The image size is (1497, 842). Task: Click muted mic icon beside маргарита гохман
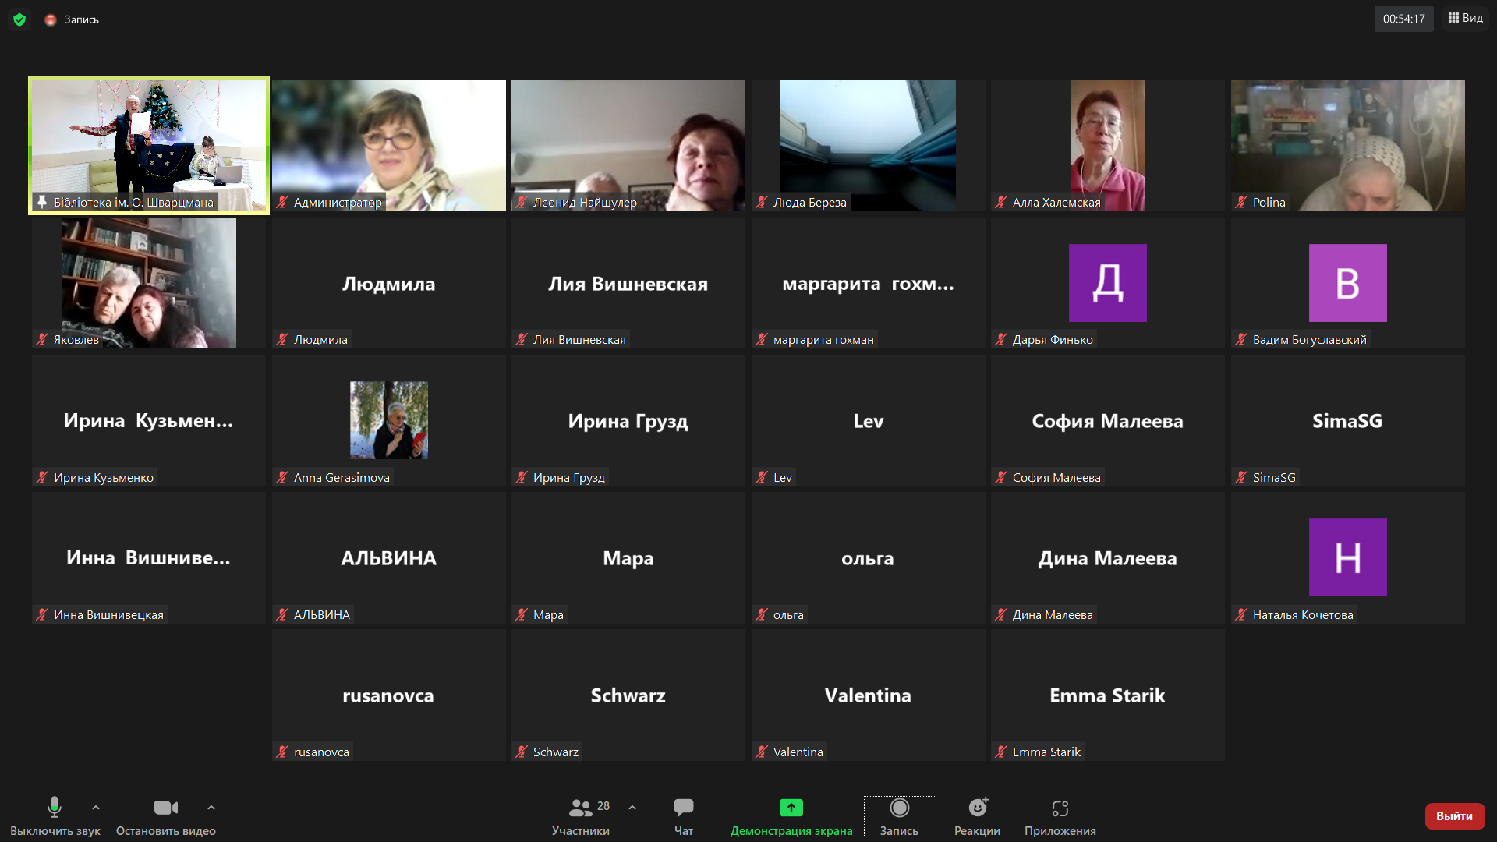(x=762, y=339)
